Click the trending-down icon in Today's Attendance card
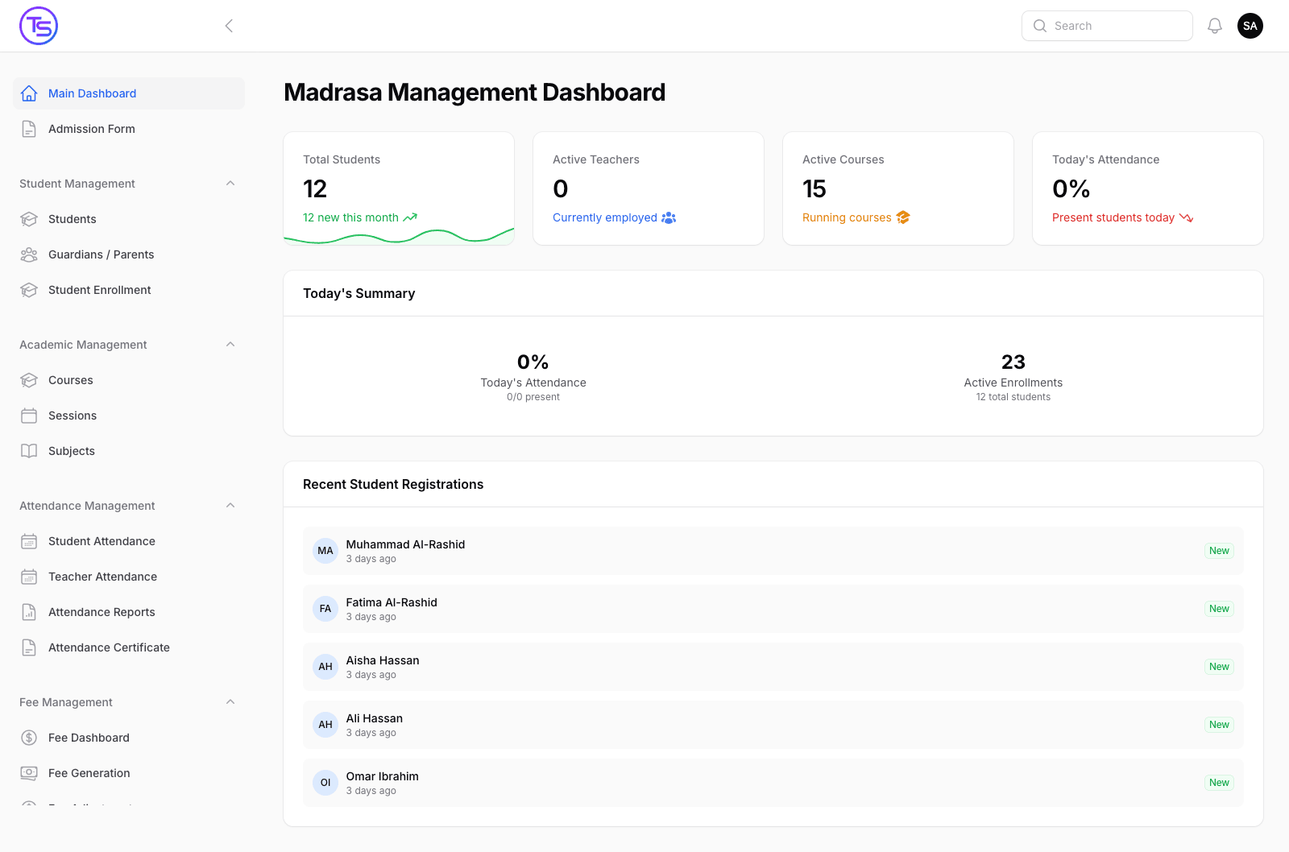Image resolution: width=1289 pixels, height=852 pixels. pos(1186,217)
